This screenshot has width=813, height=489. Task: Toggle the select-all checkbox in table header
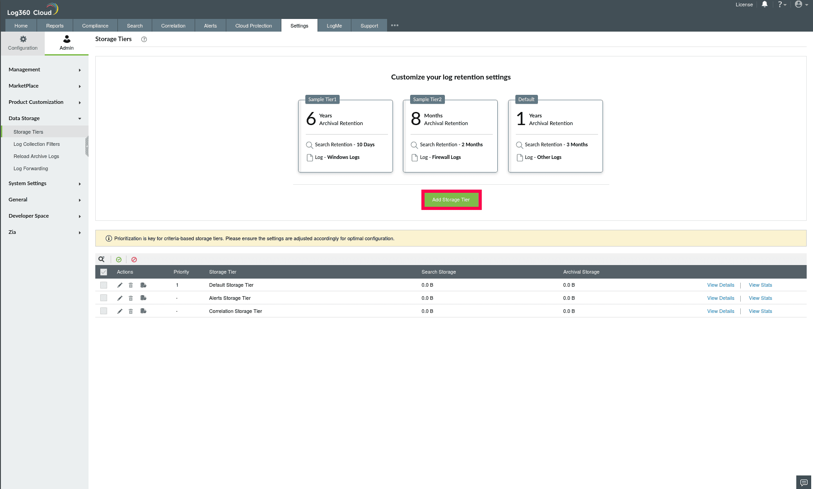(104, 271)
